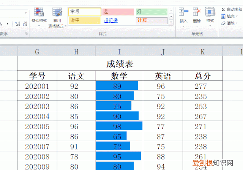Expand the 插入 dropdown arrow

[x=184, y=26]
